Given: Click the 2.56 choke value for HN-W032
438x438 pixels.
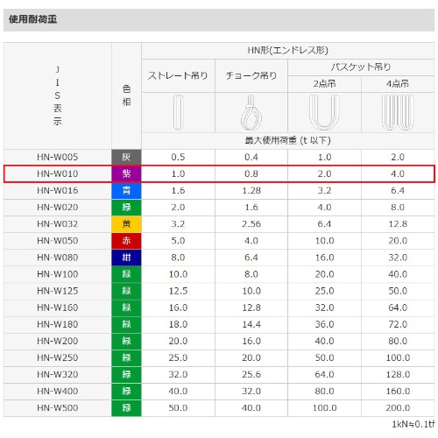Looking at the screenshot, I should [251, 224].
